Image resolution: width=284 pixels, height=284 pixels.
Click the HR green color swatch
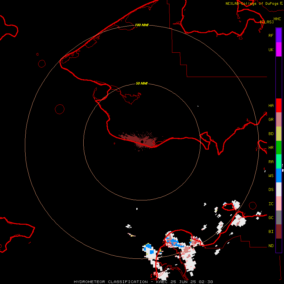(x=279, y=148)
